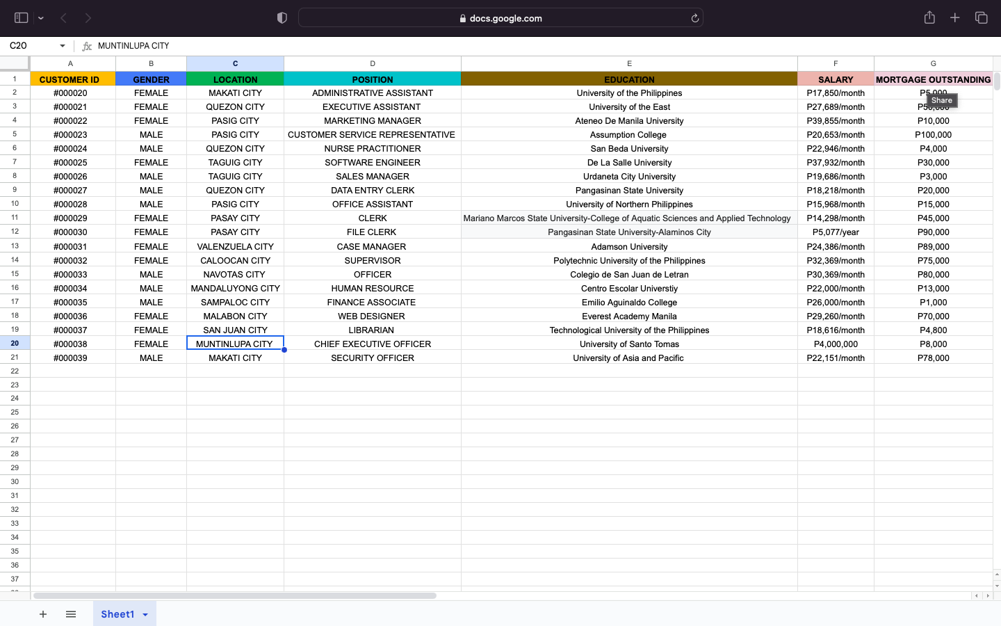Select cell with #000020
The height and width of the screenshot is (626, 1001).
(x=73, y=93)
